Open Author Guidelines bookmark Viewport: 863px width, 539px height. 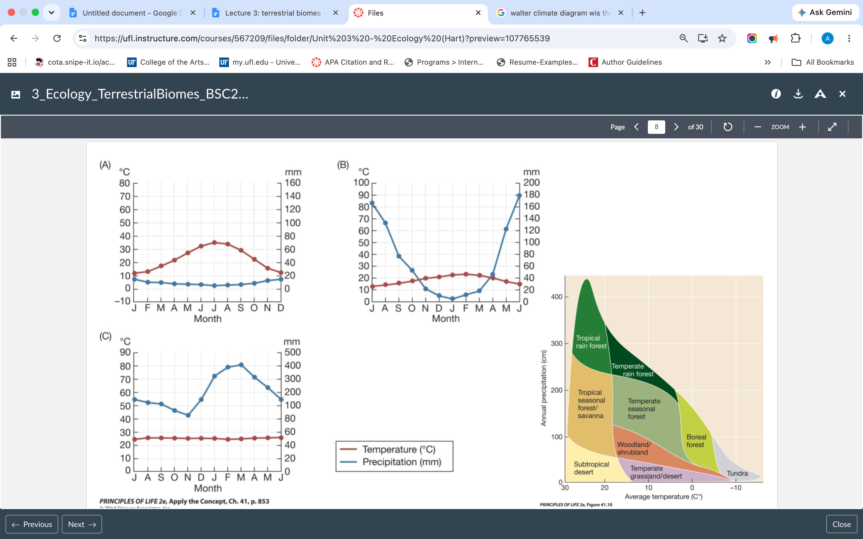625,62
